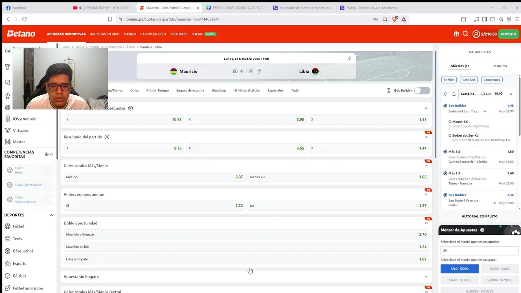Collapse the Ambos equipos anotan section

click(426, 195)
